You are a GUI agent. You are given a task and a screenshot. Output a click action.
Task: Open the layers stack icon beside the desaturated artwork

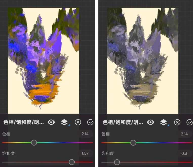click(x=163, y=122)
